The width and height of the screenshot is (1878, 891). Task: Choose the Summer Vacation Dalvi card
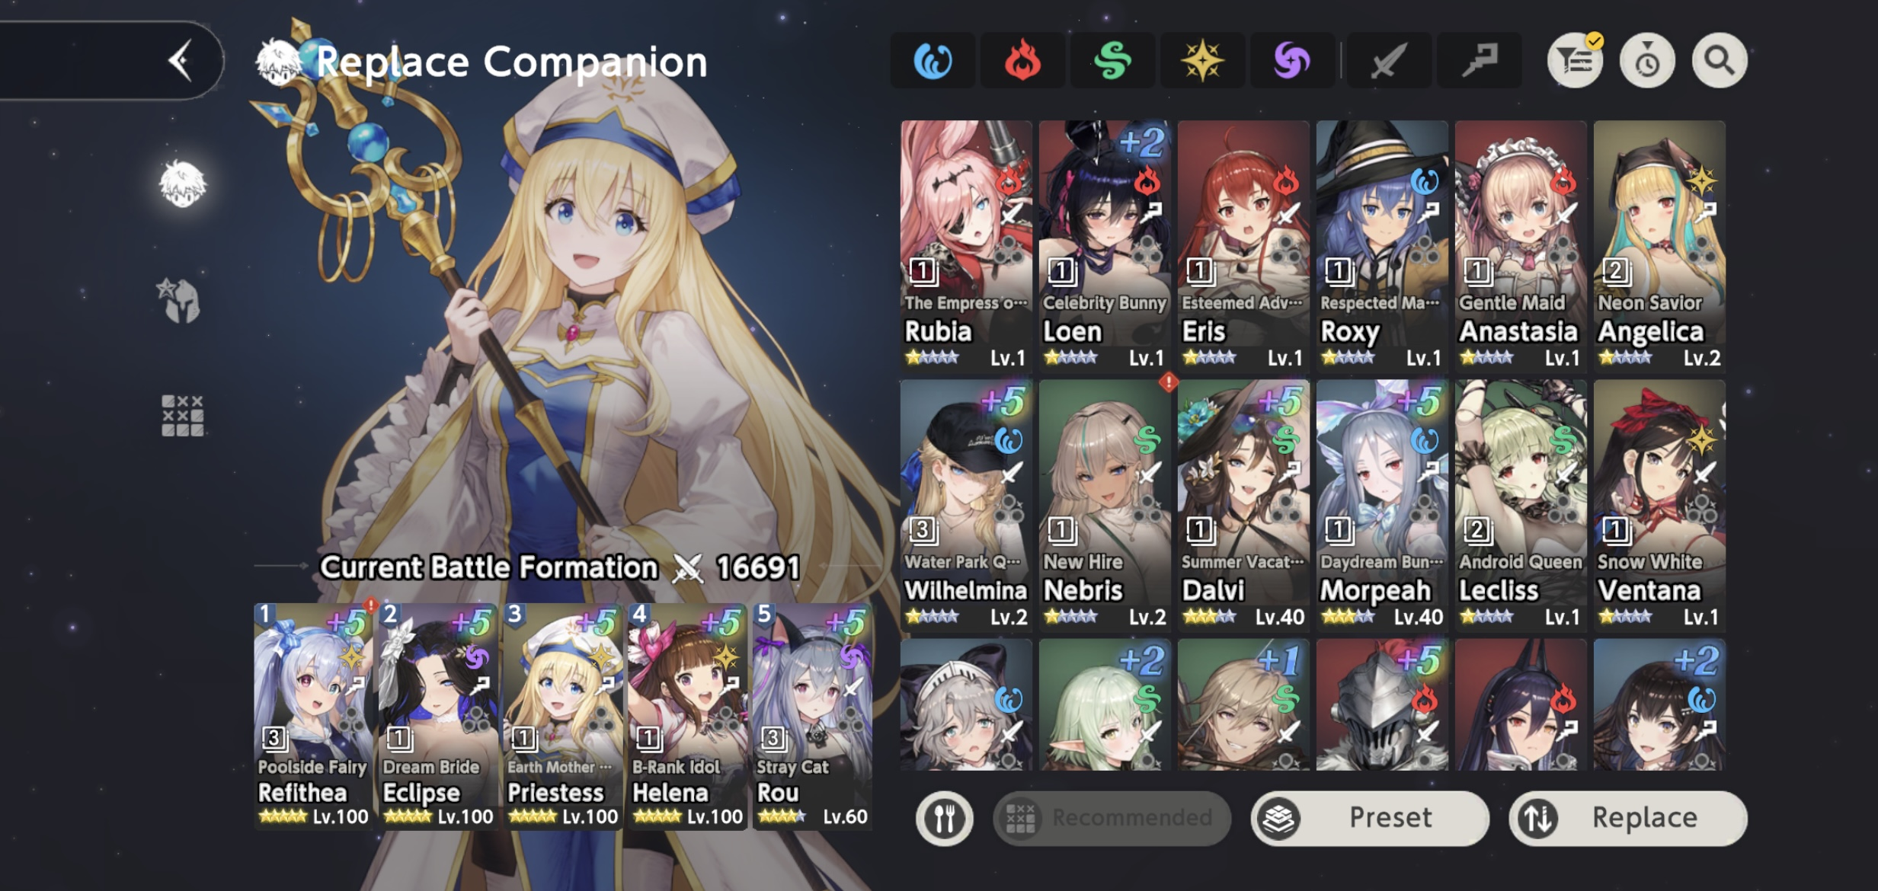tap(1243, 505)
